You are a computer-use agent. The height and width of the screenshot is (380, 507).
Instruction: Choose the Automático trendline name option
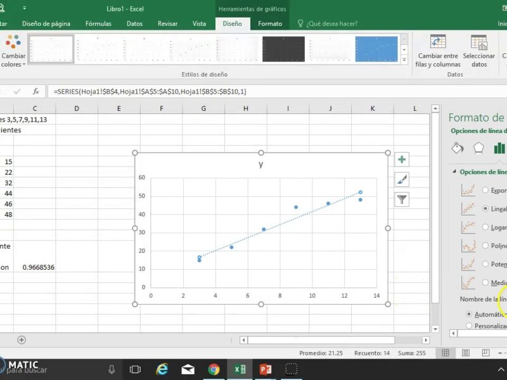[469, 313]
